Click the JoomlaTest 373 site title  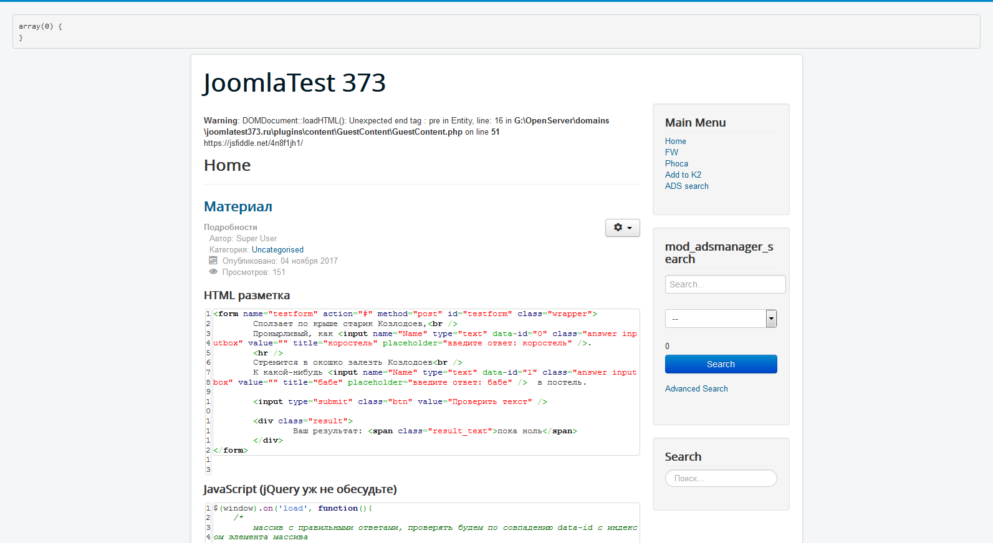294,83
